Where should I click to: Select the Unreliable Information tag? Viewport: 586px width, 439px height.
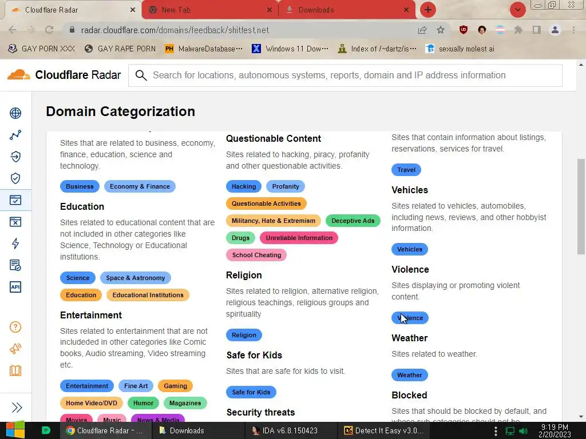[x=299, y=238]
